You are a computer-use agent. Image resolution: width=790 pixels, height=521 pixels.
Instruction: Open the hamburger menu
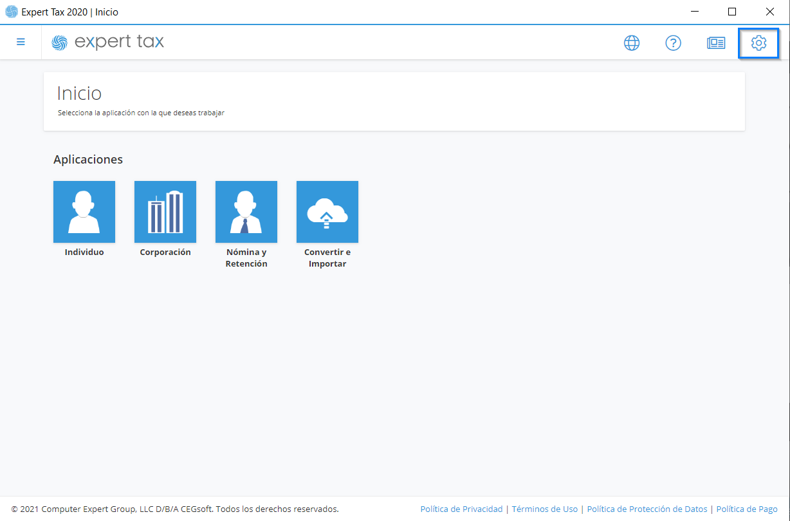(21, 42)
